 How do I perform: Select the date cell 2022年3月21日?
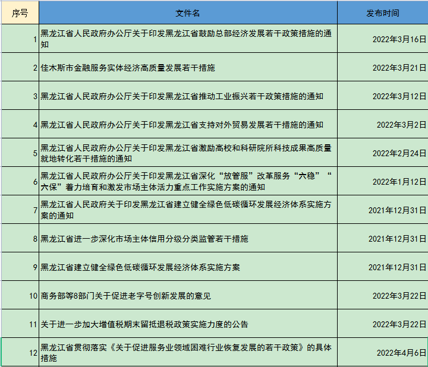382,68
